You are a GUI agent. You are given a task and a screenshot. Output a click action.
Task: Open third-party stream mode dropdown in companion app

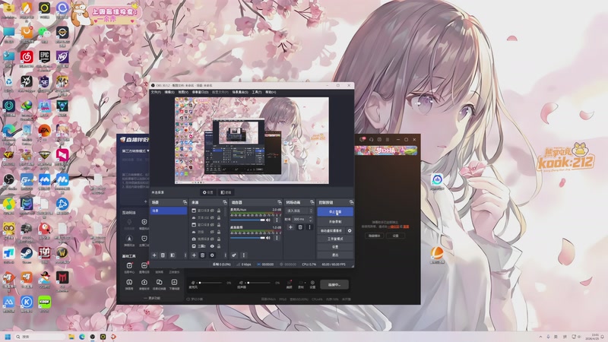136,150
